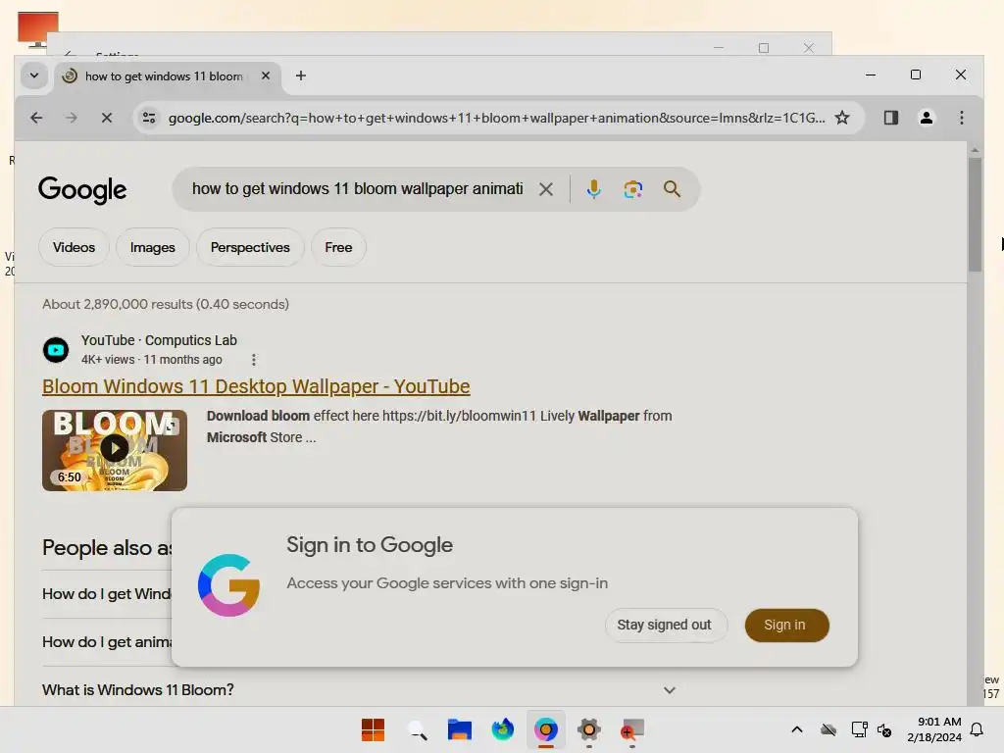The image size is (1004, 753).
Task: Expand How do I get Wind... question
Action: point(106,594)
